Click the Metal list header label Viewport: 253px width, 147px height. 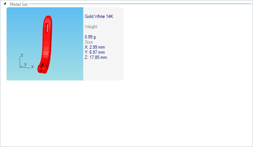coord(19,4)
